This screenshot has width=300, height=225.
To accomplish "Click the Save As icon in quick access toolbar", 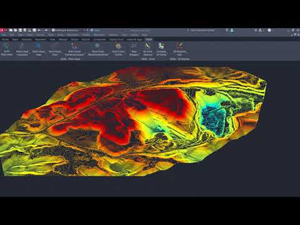I will pyautogui.click(x=24, y=31).
